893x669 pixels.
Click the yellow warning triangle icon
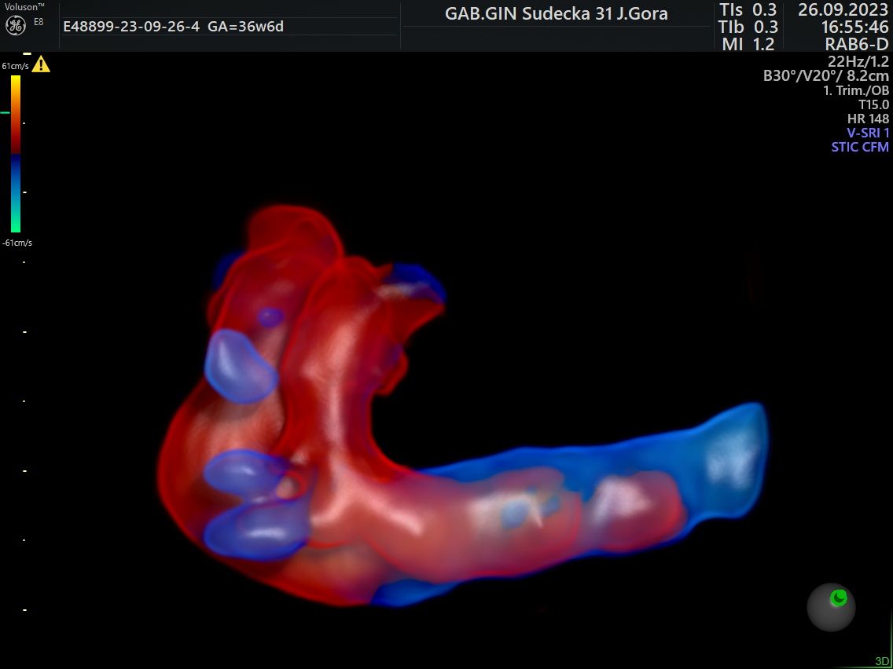[41, 64]
